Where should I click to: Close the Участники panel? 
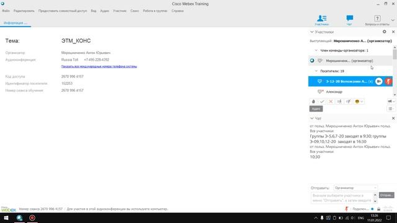point(393,32)
